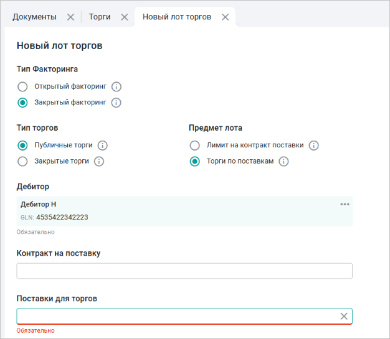Viewport: 390px width, 339px height.
Task: Click the Поставки для торгов input field
Action: [x=174, y=316]
